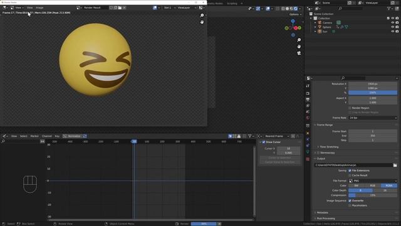The image size is (401, 226).
Task: Open the Tool properties tab icon
Action: [308, 86]
